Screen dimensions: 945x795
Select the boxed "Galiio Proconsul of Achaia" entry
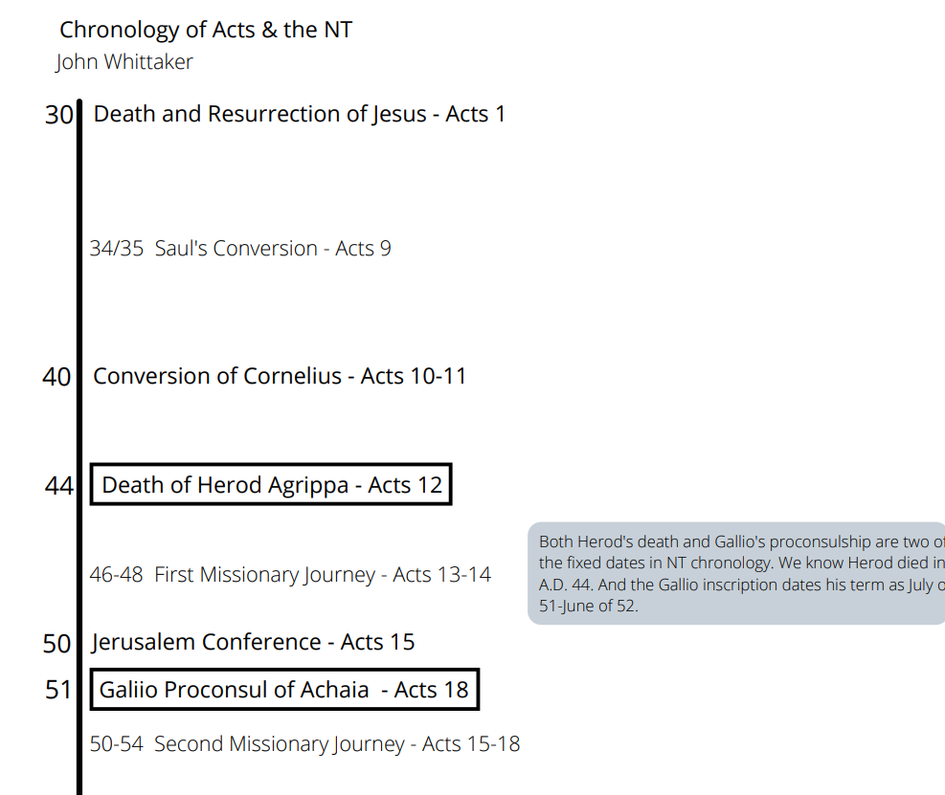pos(284,690)
